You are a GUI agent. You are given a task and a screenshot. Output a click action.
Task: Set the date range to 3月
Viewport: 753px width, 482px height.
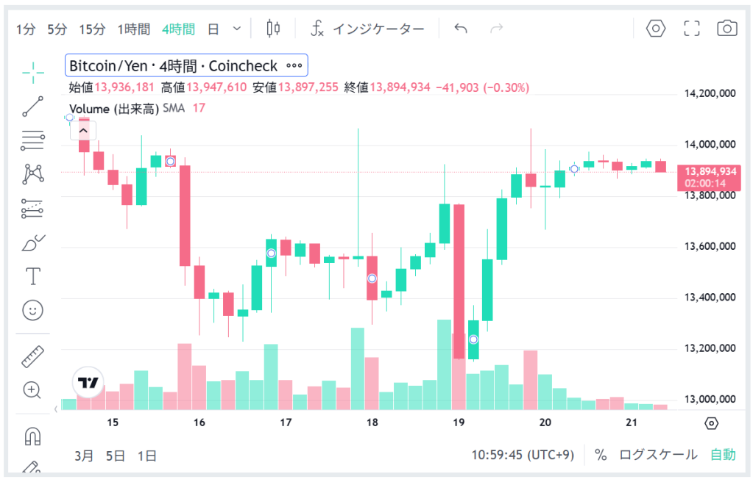coord(84,456)
